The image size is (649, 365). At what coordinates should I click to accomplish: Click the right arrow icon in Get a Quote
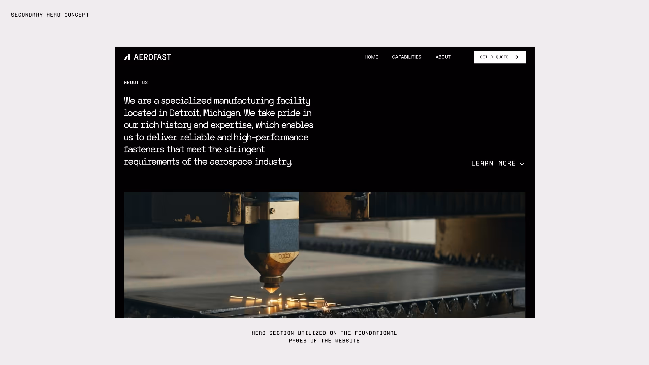(516, 57)
